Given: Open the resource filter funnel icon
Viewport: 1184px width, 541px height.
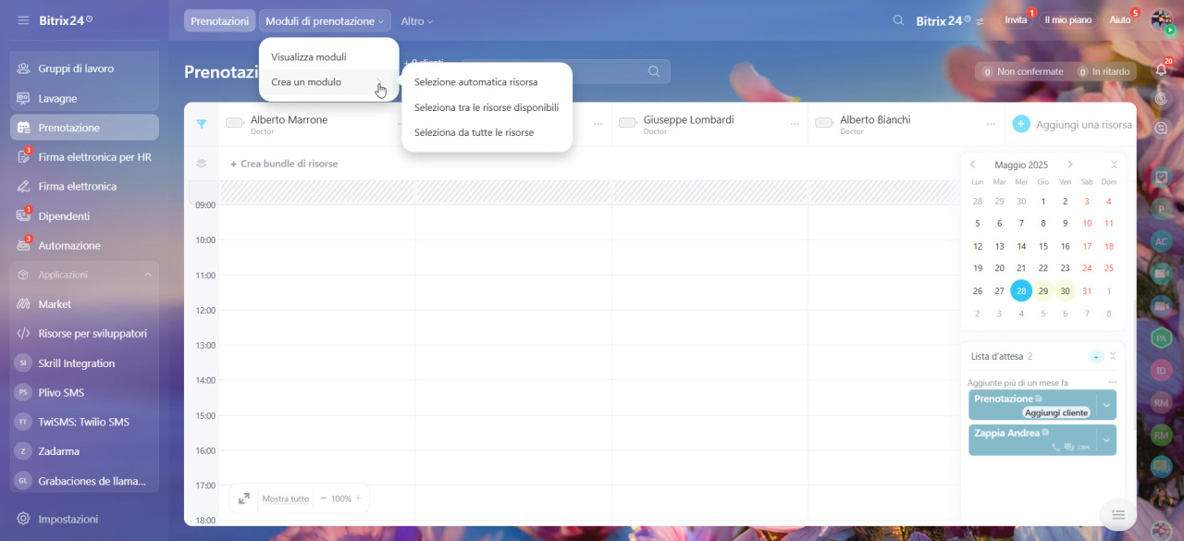Looking at the screenshot, I should pyautogui.click(x=202, y=124).
